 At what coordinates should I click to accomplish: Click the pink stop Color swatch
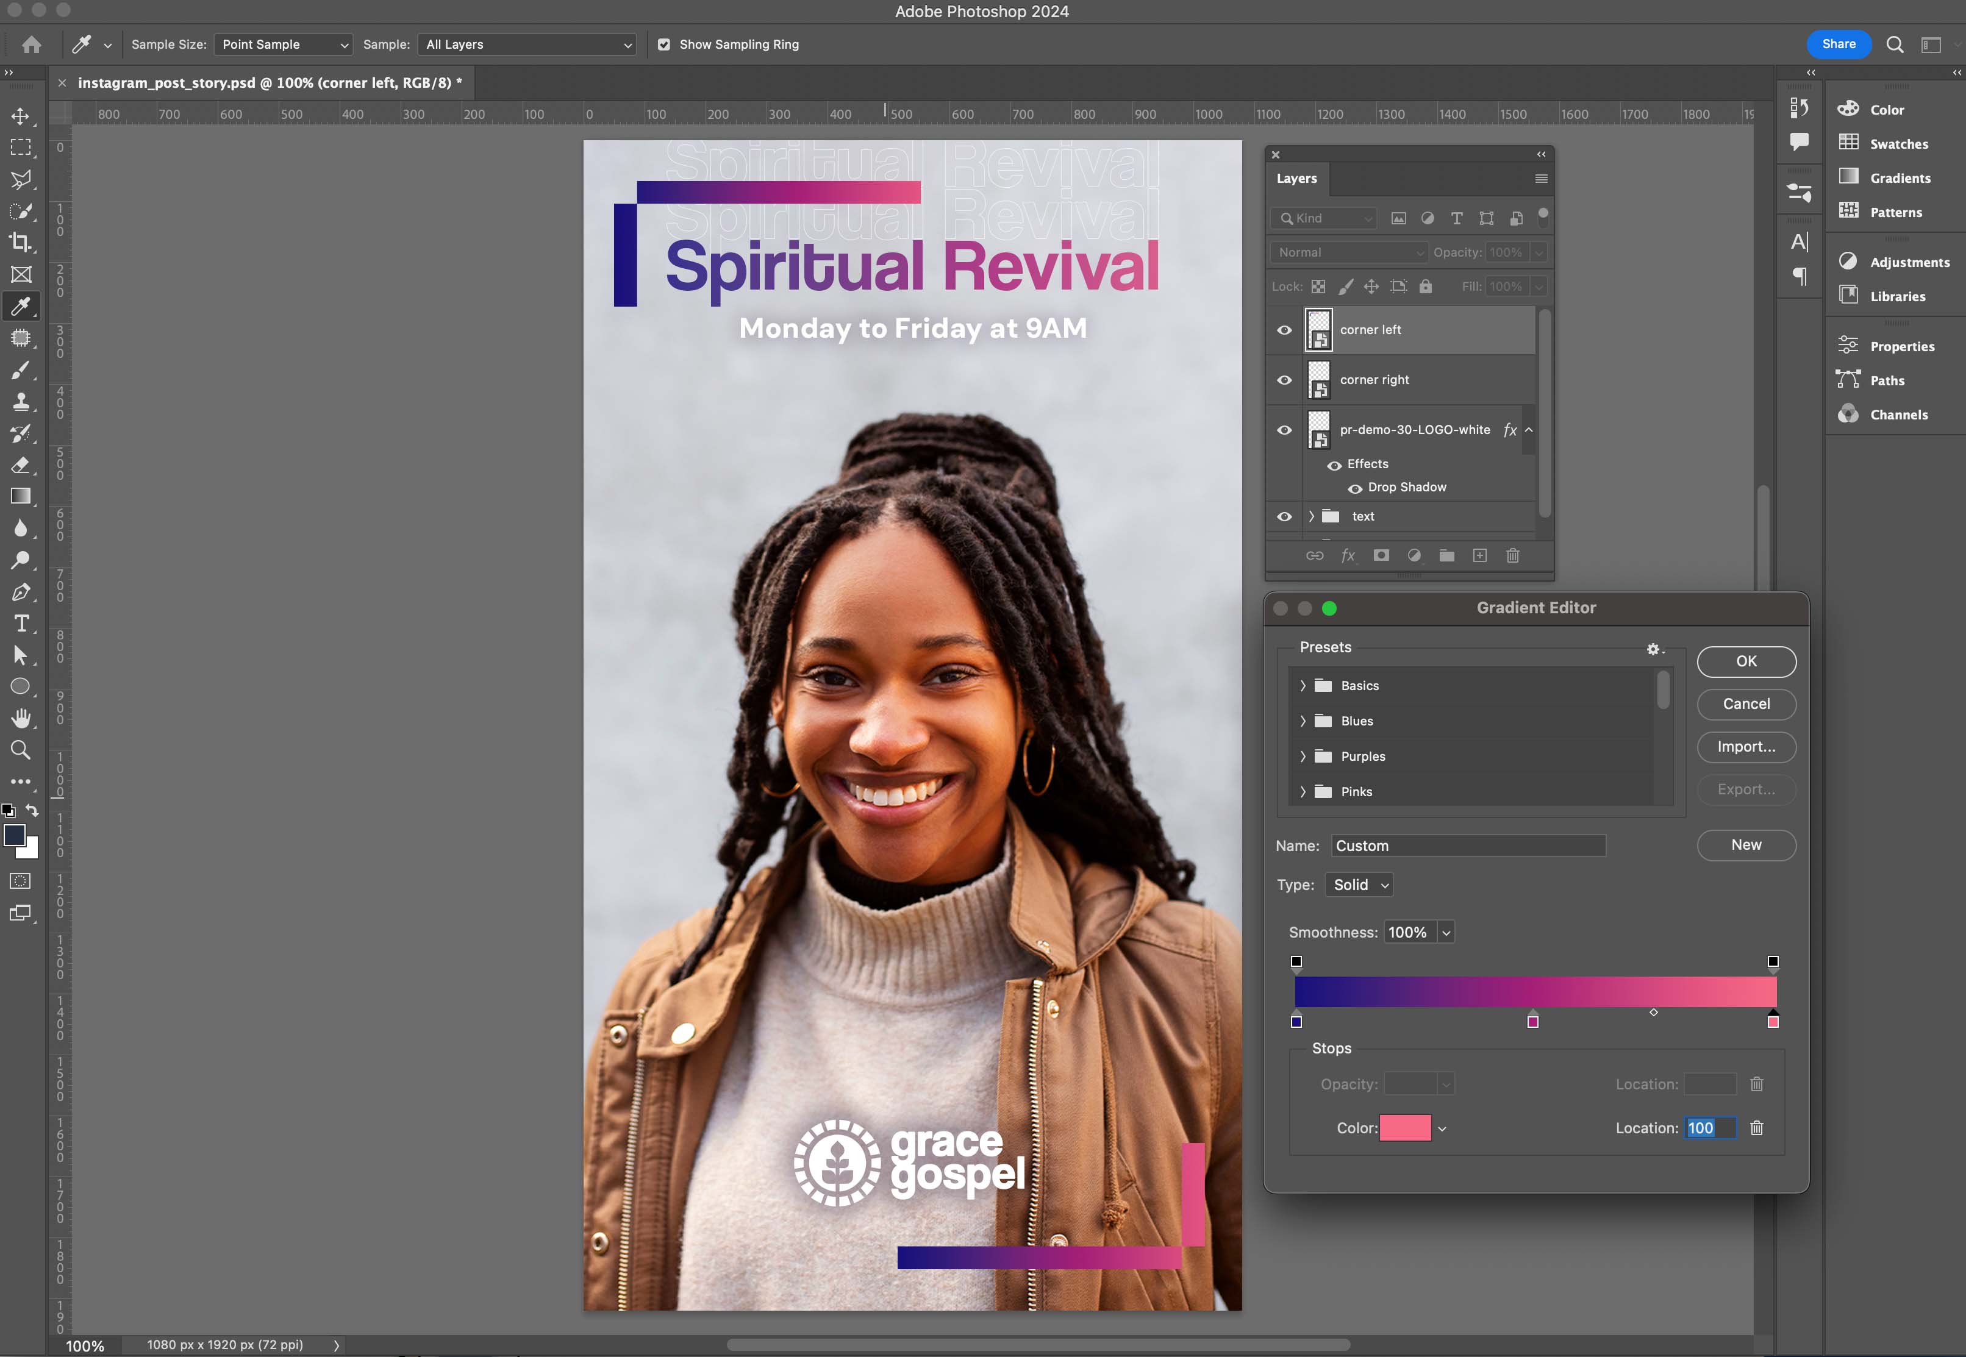click(x=1405, y=1128)
